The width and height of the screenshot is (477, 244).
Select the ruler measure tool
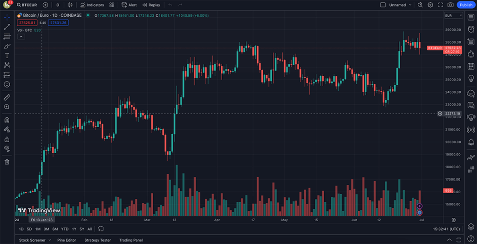(7, 97)
